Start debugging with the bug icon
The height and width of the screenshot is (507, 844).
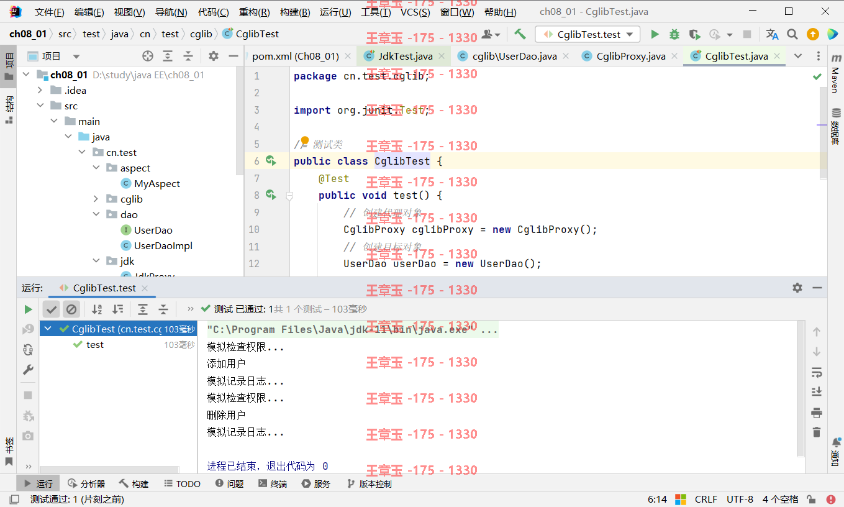[674, 34]
